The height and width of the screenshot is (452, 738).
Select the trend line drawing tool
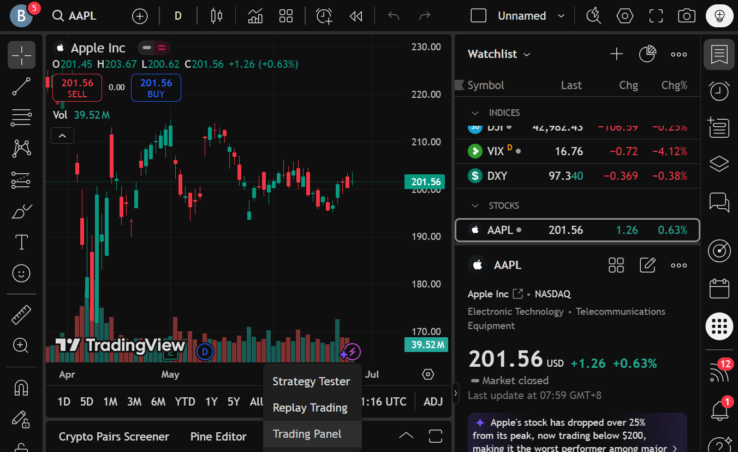22,86
